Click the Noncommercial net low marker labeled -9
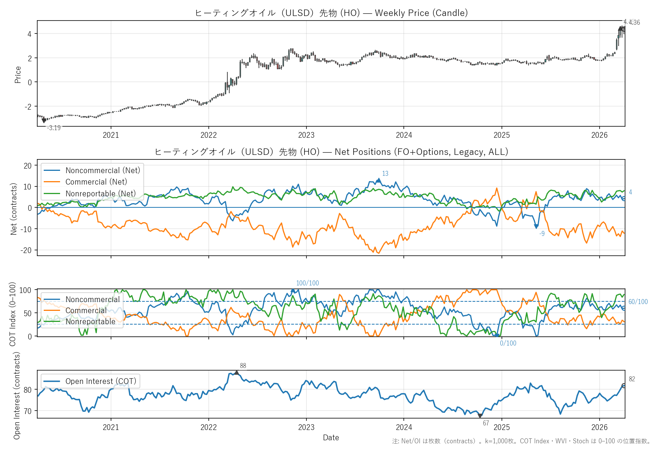 (x=536, y=226)
